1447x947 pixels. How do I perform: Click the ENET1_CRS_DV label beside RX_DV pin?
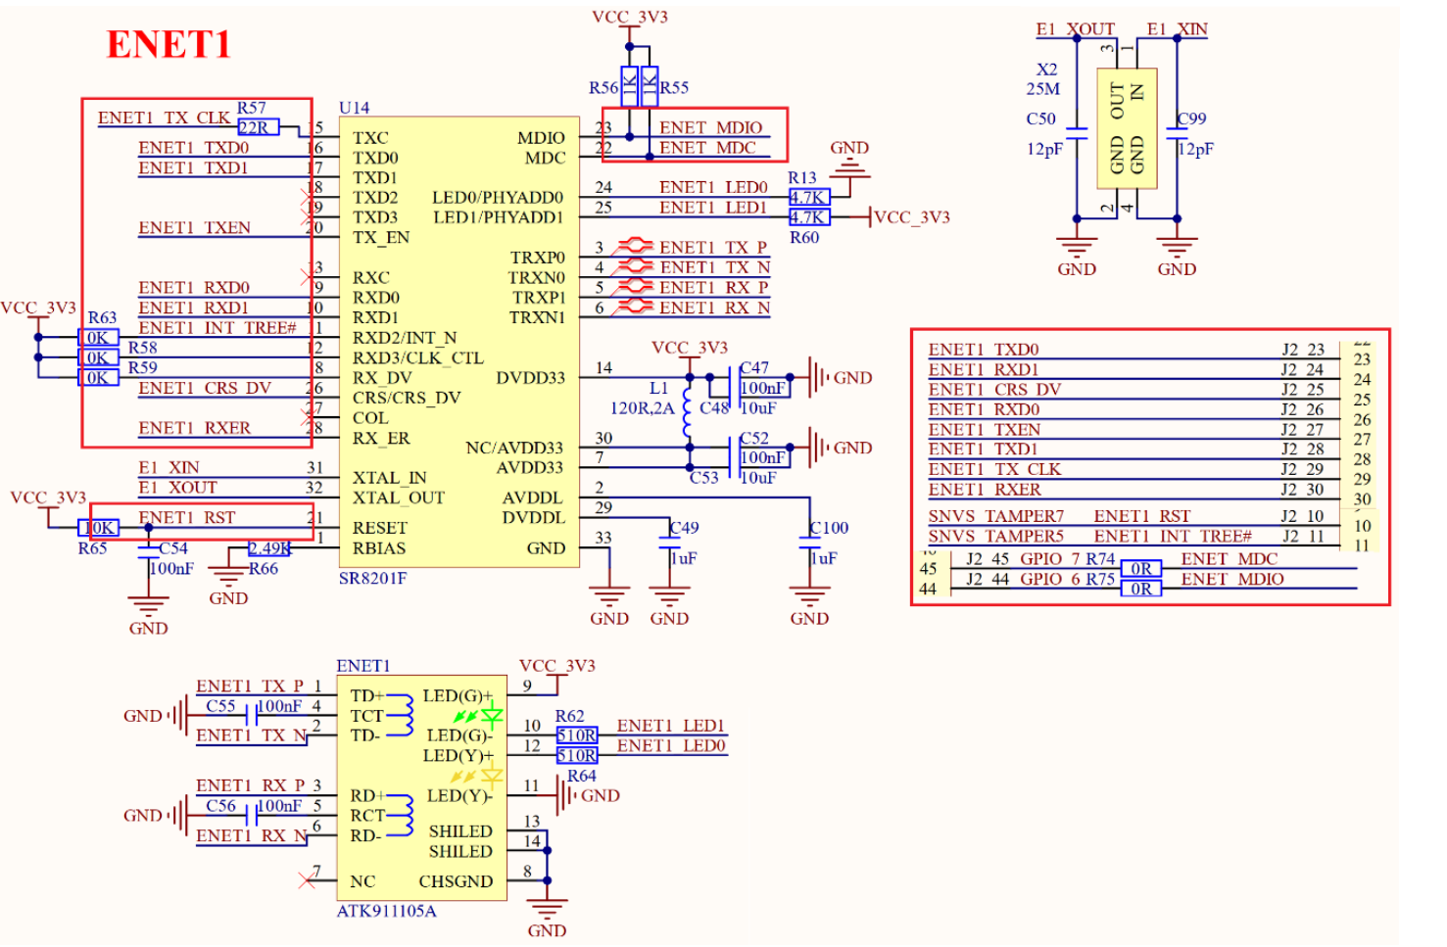click(204, 388)
